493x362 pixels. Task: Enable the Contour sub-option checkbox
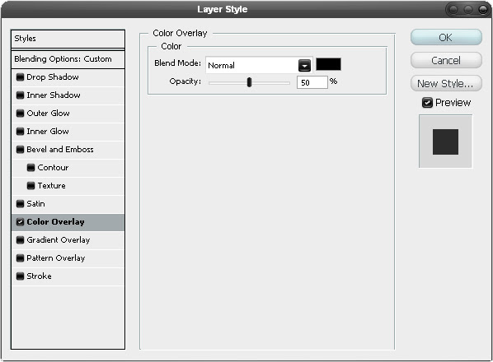[x=31, y=168]
